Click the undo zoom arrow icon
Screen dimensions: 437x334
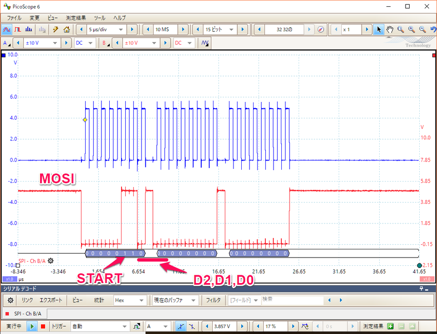(433, 30)
